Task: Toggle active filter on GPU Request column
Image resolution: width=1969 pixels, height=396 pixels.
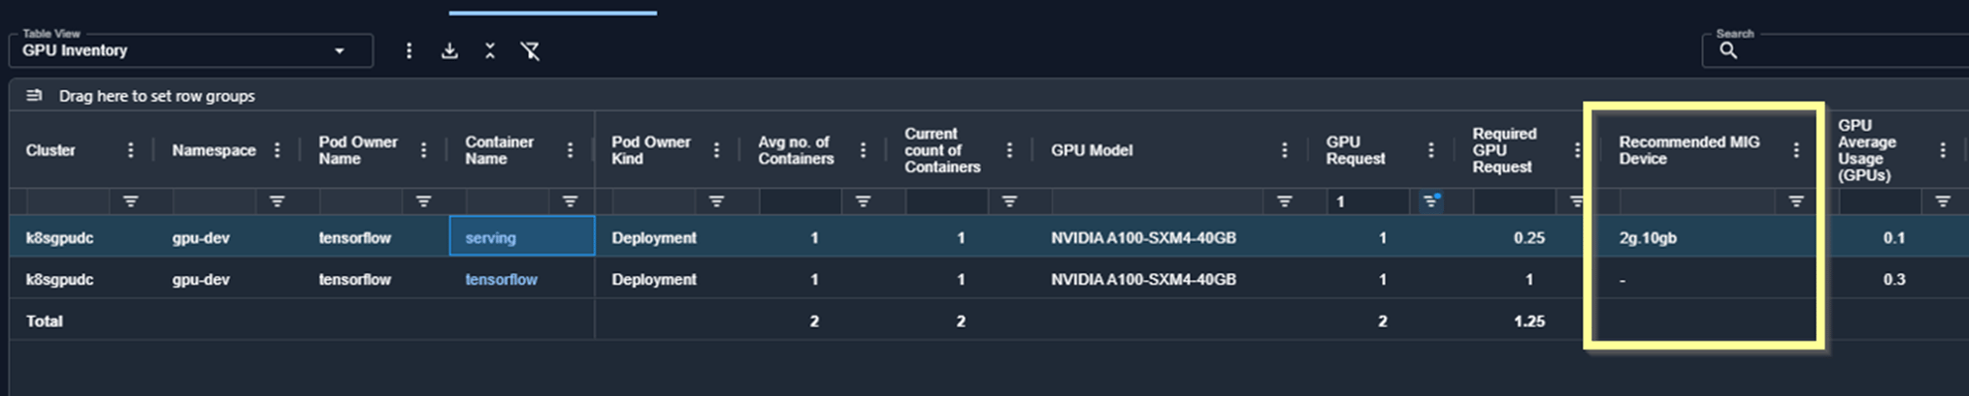Action: (1430, 200)
